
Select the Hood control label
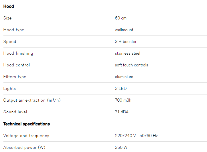(17, 65)
